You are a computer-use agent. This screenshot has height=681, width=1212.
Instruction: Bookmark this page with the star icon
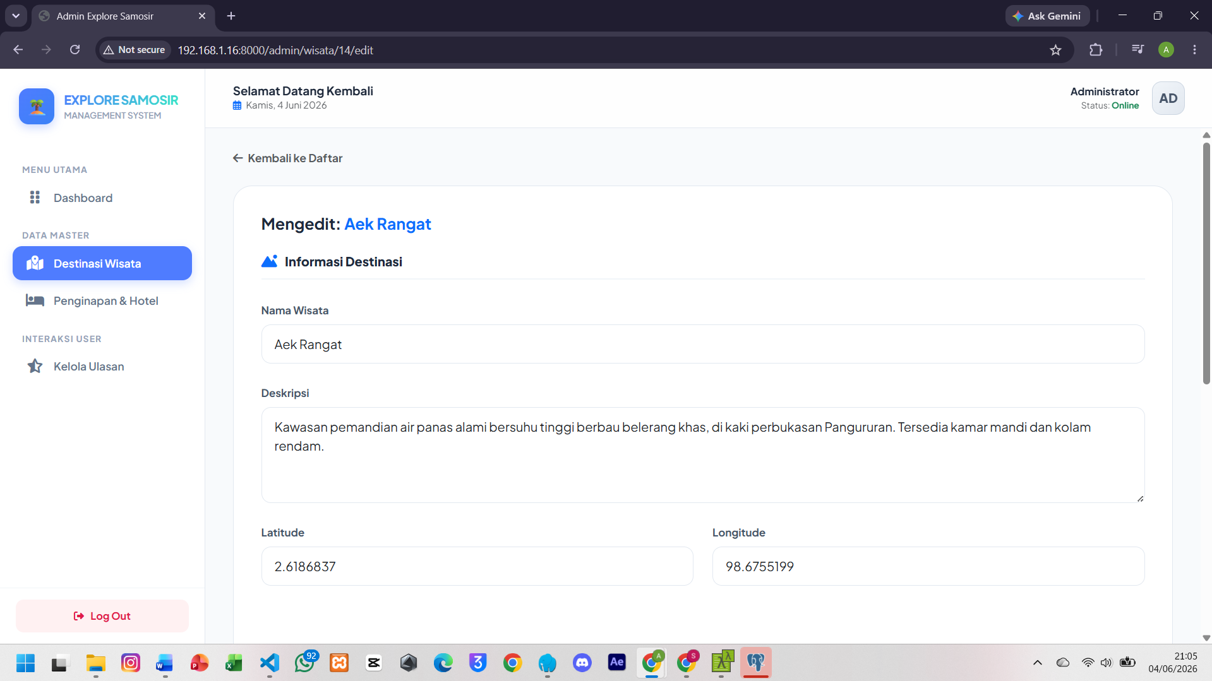point(1055,50)
